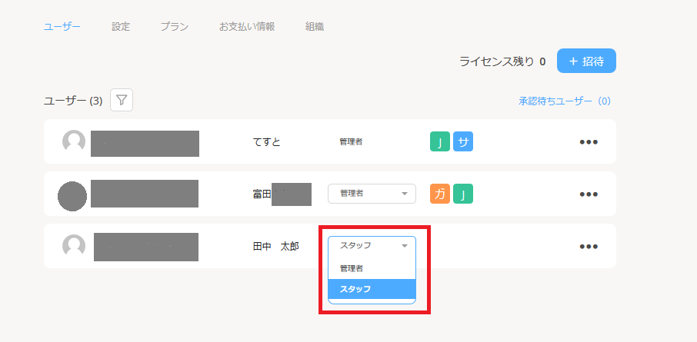Click avatar of 田中 太郎

pyautogui.click(x=74, y=246)
